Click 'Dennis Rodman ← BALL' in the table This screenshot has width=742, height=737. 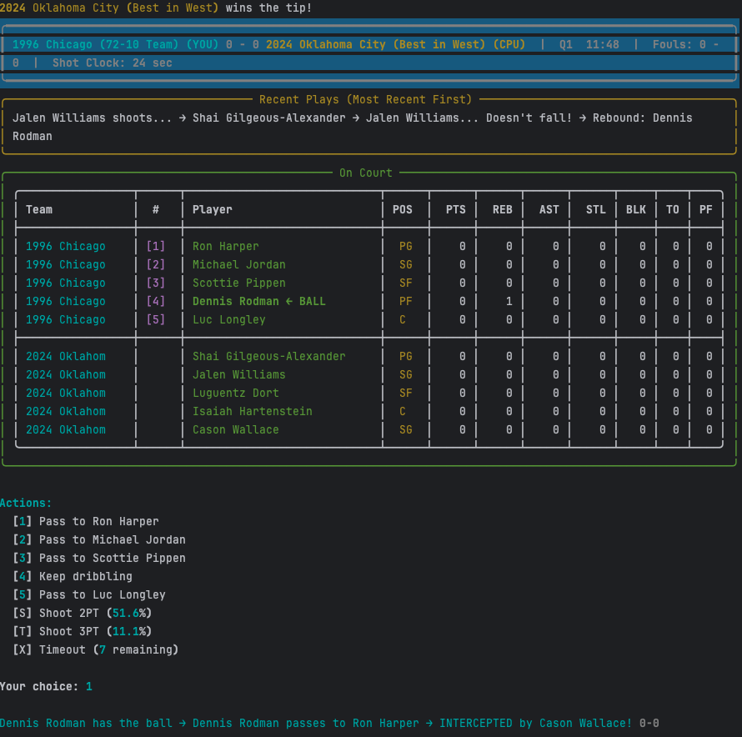pos(258,301)
